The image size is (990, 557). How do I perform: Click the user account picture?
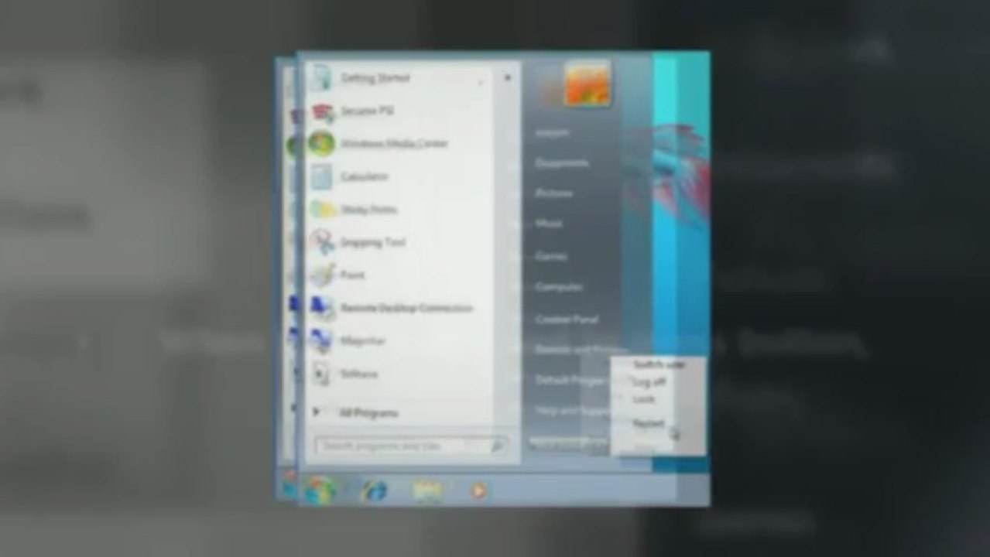(x=588, y=84)
